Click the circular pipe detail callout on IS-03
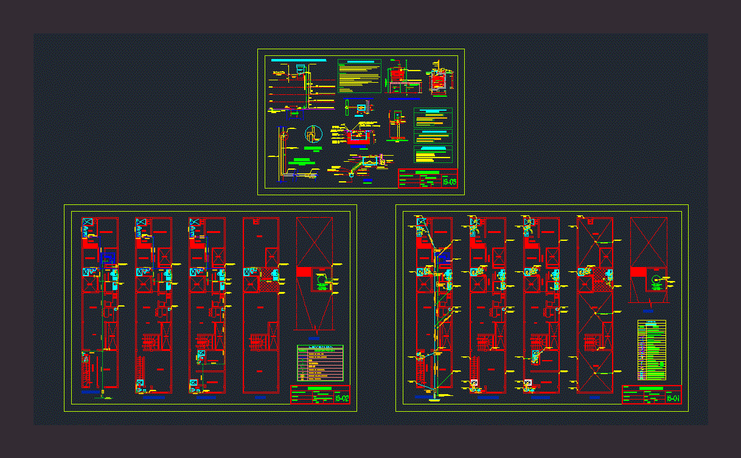Image resolution: width=741 pixels, height=458 pixels. (x=312, y=133)
